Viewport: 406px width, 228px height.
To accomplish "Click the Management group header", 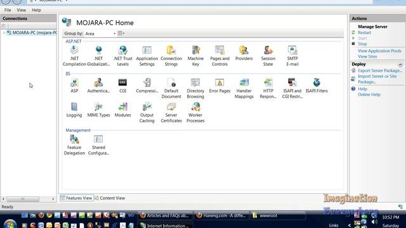I will [78, 130].
